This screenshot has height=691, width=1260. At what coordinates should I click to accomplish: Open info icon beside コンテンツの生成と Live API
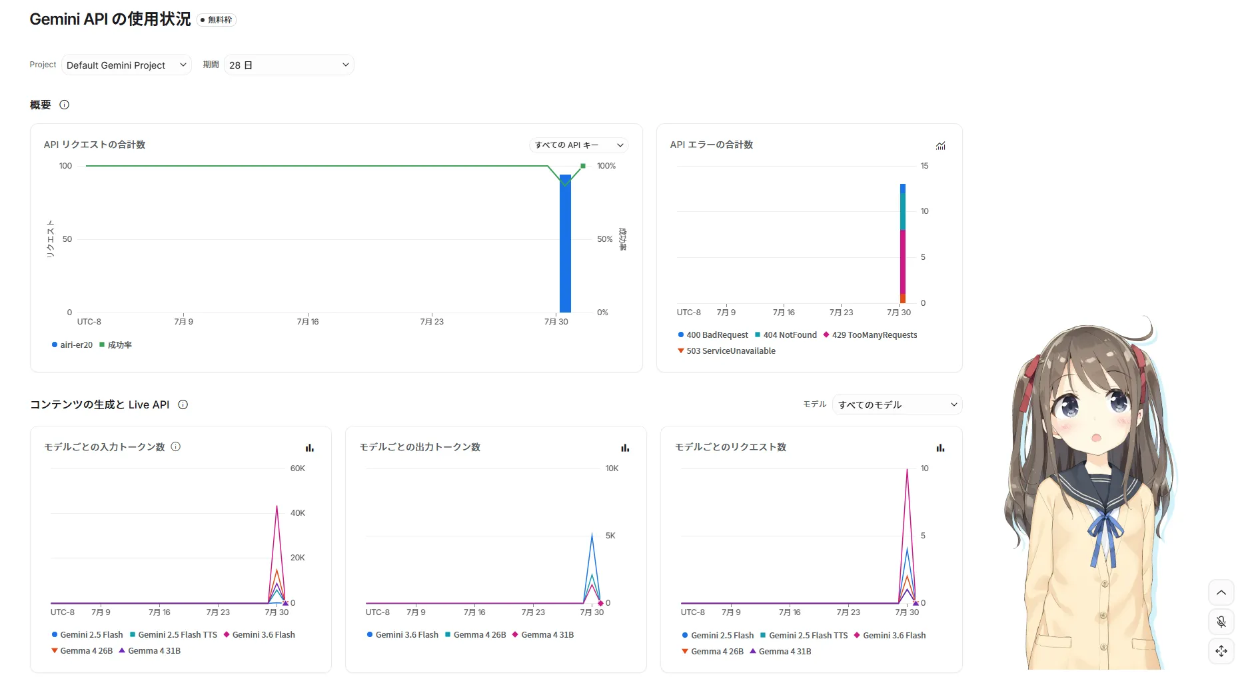(x=183, y=404)
